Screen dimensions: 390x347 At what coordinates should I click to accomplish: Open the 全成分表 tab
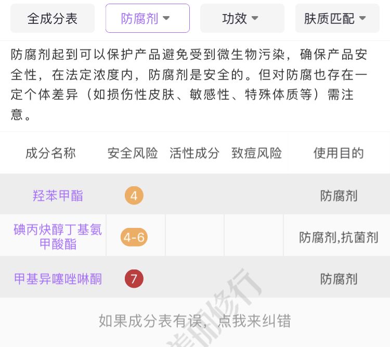[x=53, y=19]
